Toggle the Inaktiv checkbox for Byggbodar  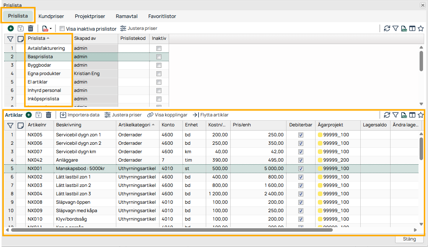click(x=159, y=65)
